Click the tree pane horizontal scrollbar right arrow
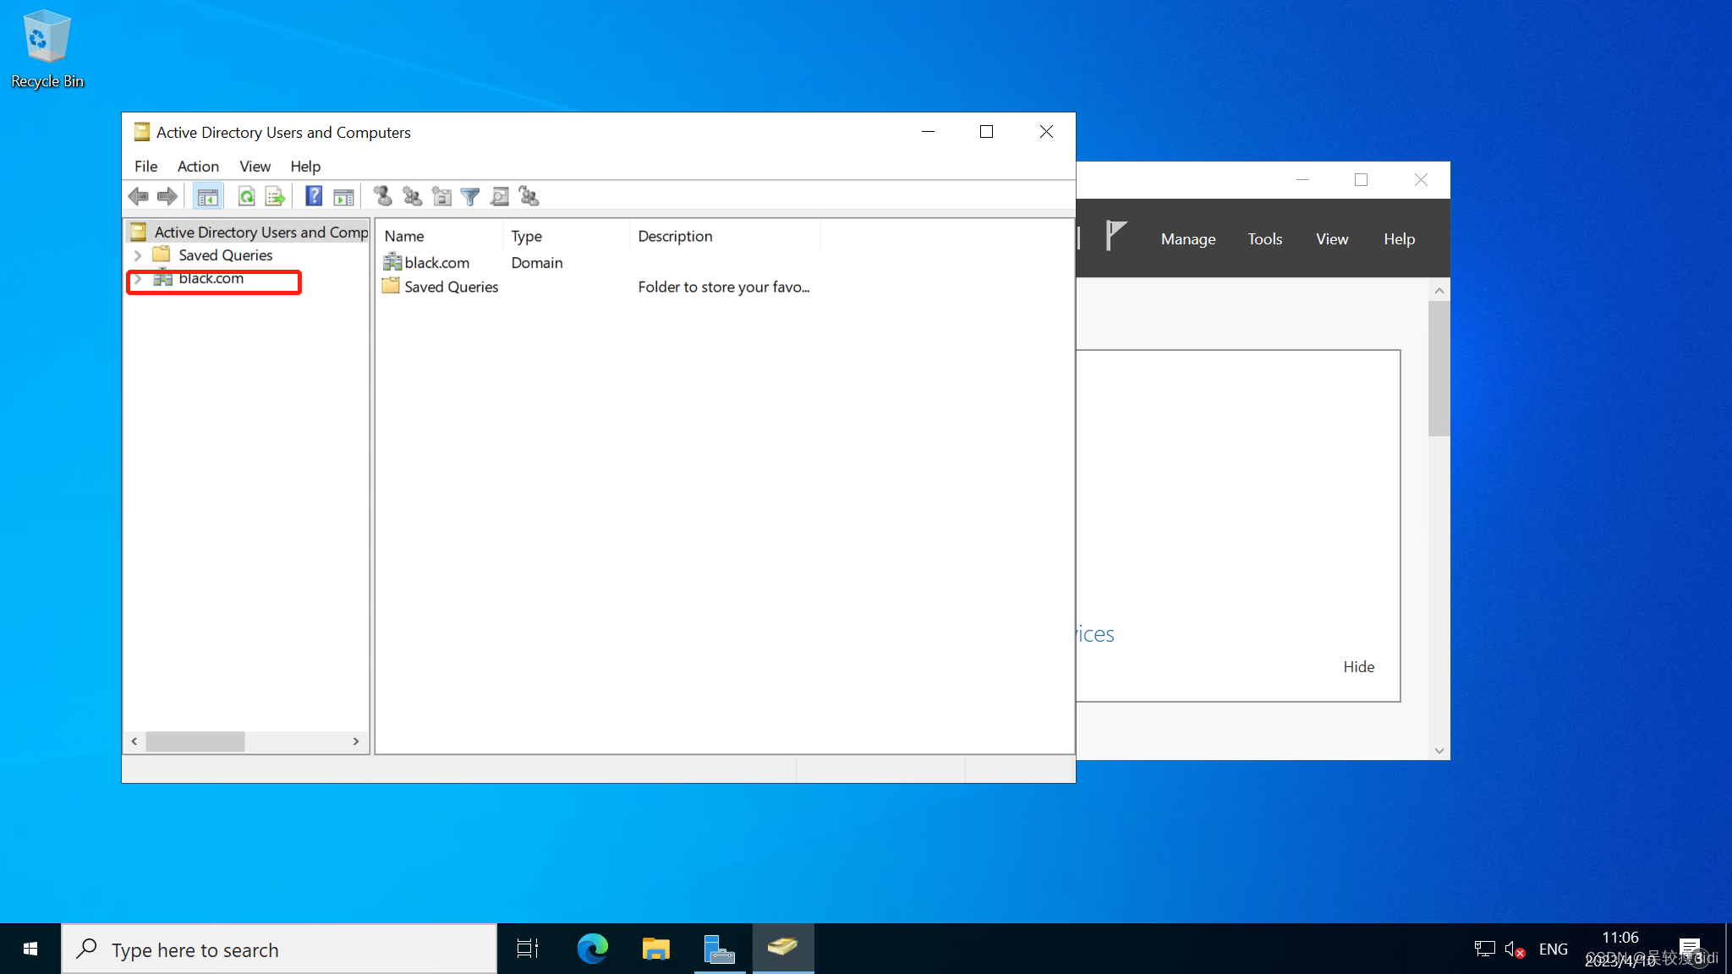The height and width of the screenshot is (974, 1732). pos(356,741)
